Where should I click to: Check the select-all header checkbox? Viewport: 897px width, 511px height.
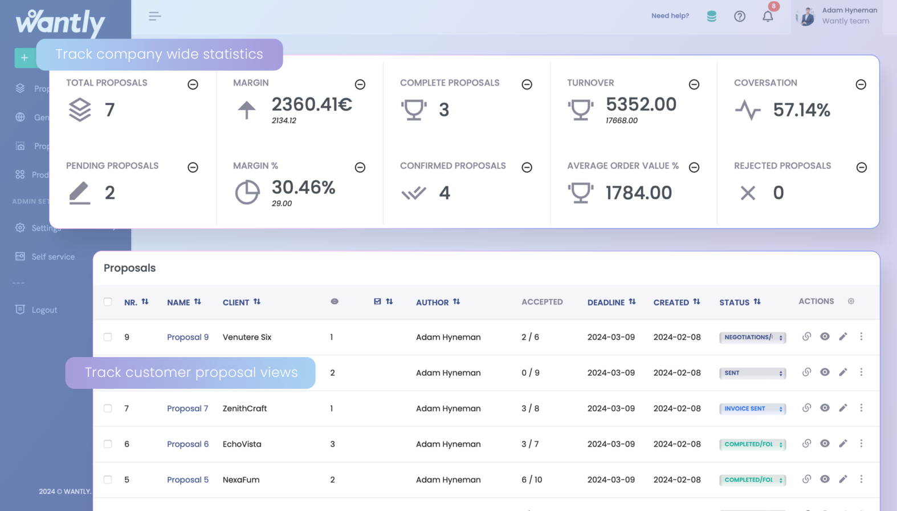(x=108, y=302)
